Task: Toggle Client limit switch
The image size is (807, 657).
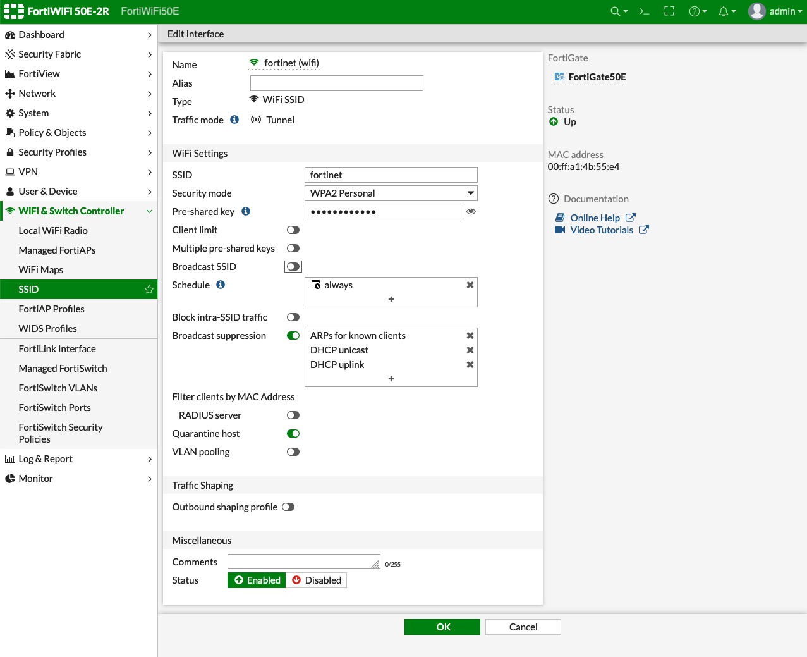Action: coord(293,230)
